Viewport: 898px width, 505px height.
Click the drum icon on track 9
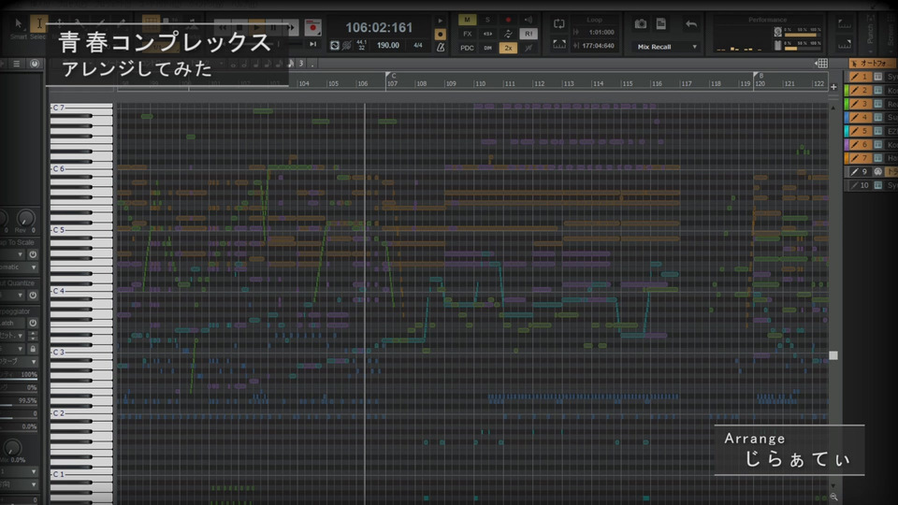click(878, 172)
